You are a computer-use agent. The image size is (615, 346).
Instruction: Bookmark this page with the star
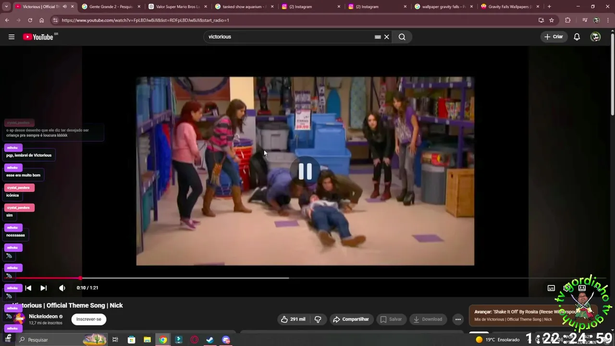click(552, 20)
